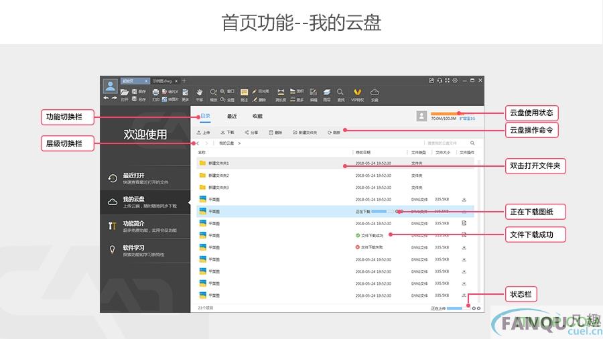This screenshot has width=603, height=339.
Task: Select the folder 新建文件夹3
Action: [x=336, y=188]
